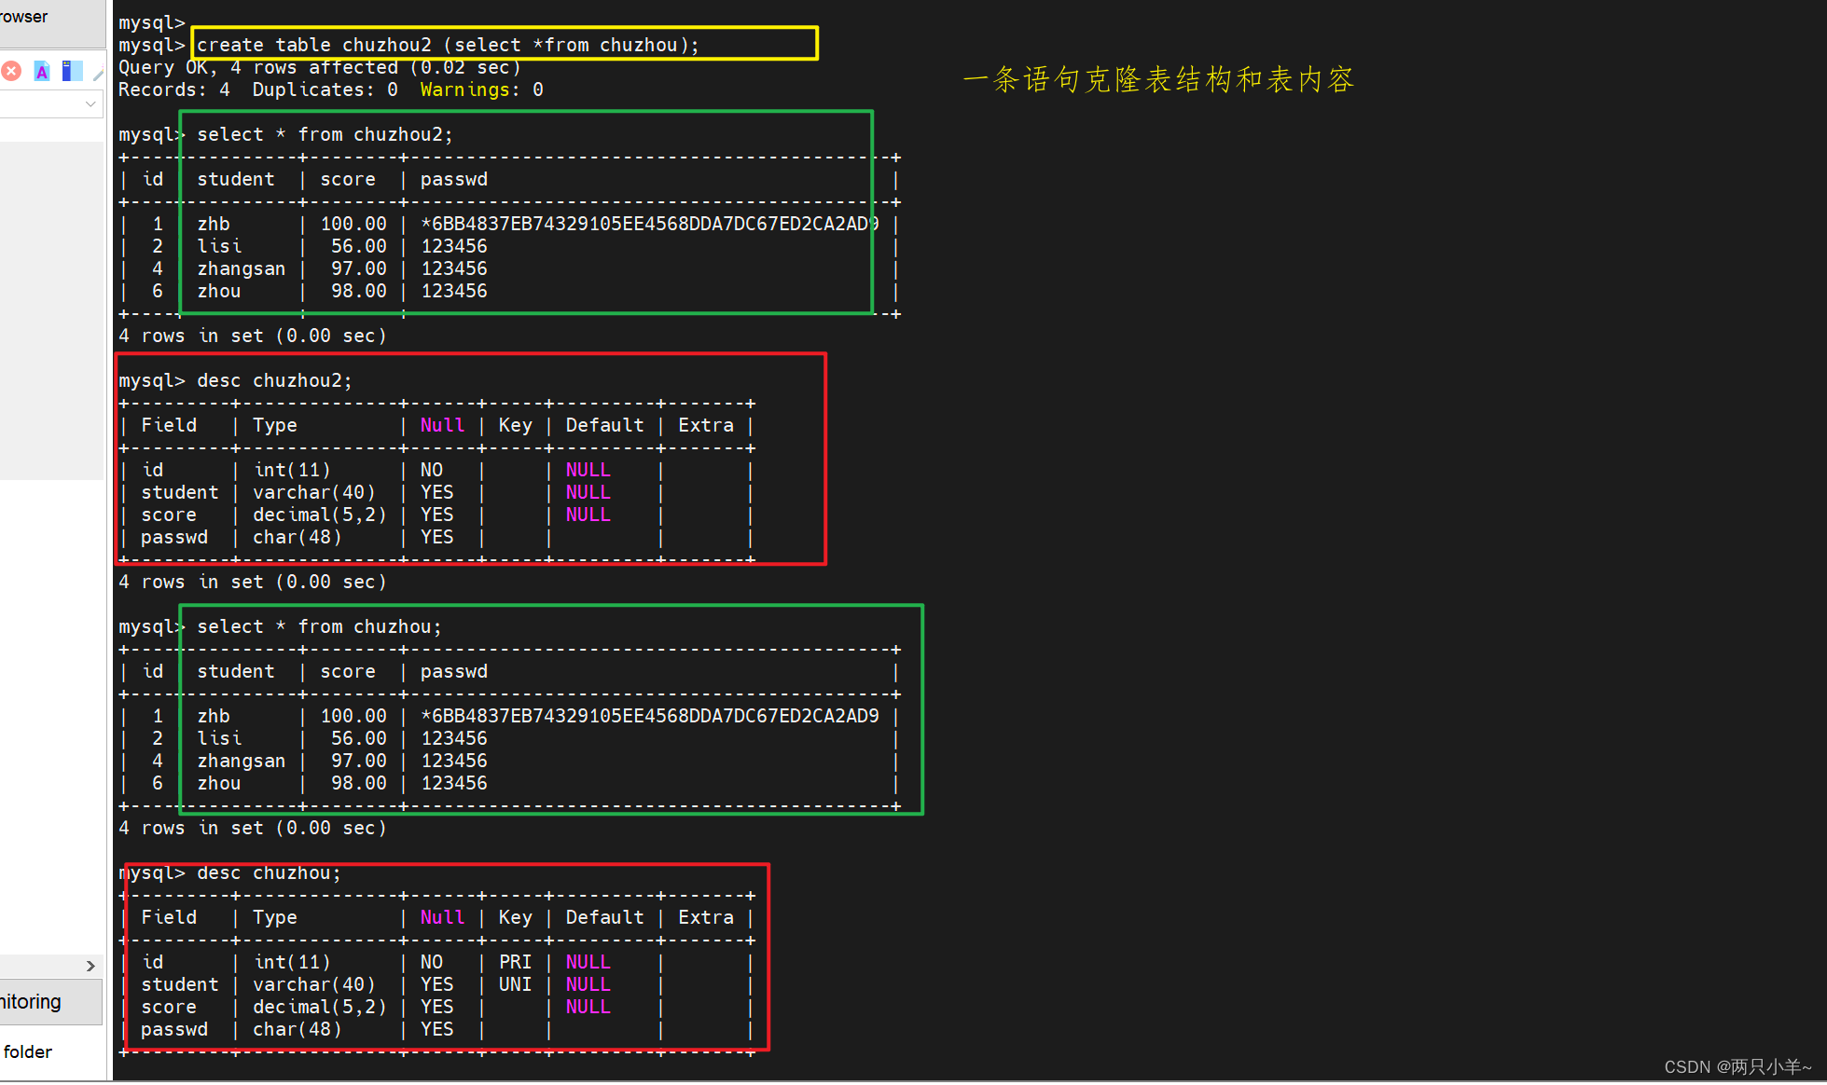The image size is (1827, 1085).
Task: Click the 'create table chuzhou2' command line
Action: [448, 45]
